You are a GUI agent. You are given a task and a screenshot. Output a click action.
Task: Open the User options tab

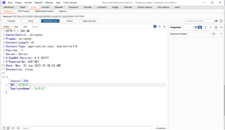163,7
